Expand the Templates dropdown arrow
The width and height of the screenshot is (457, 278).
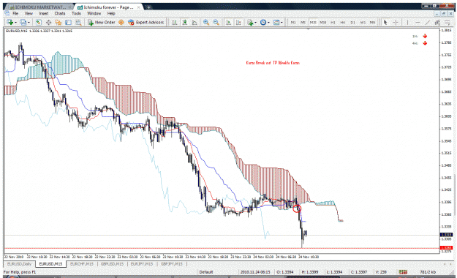pos(282,23)
